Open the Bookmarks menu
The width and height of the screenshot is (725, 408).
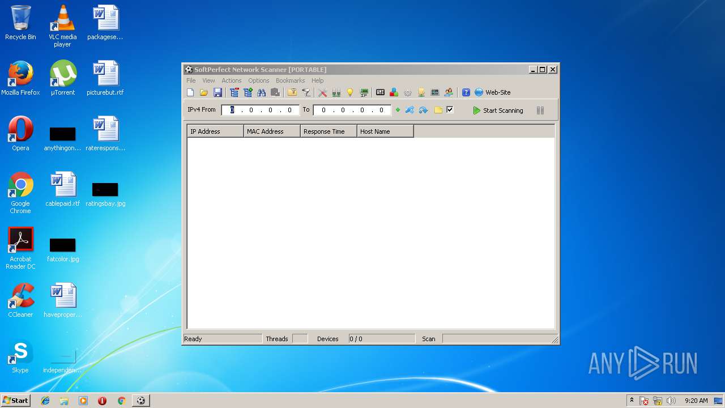tap(290, 80)
